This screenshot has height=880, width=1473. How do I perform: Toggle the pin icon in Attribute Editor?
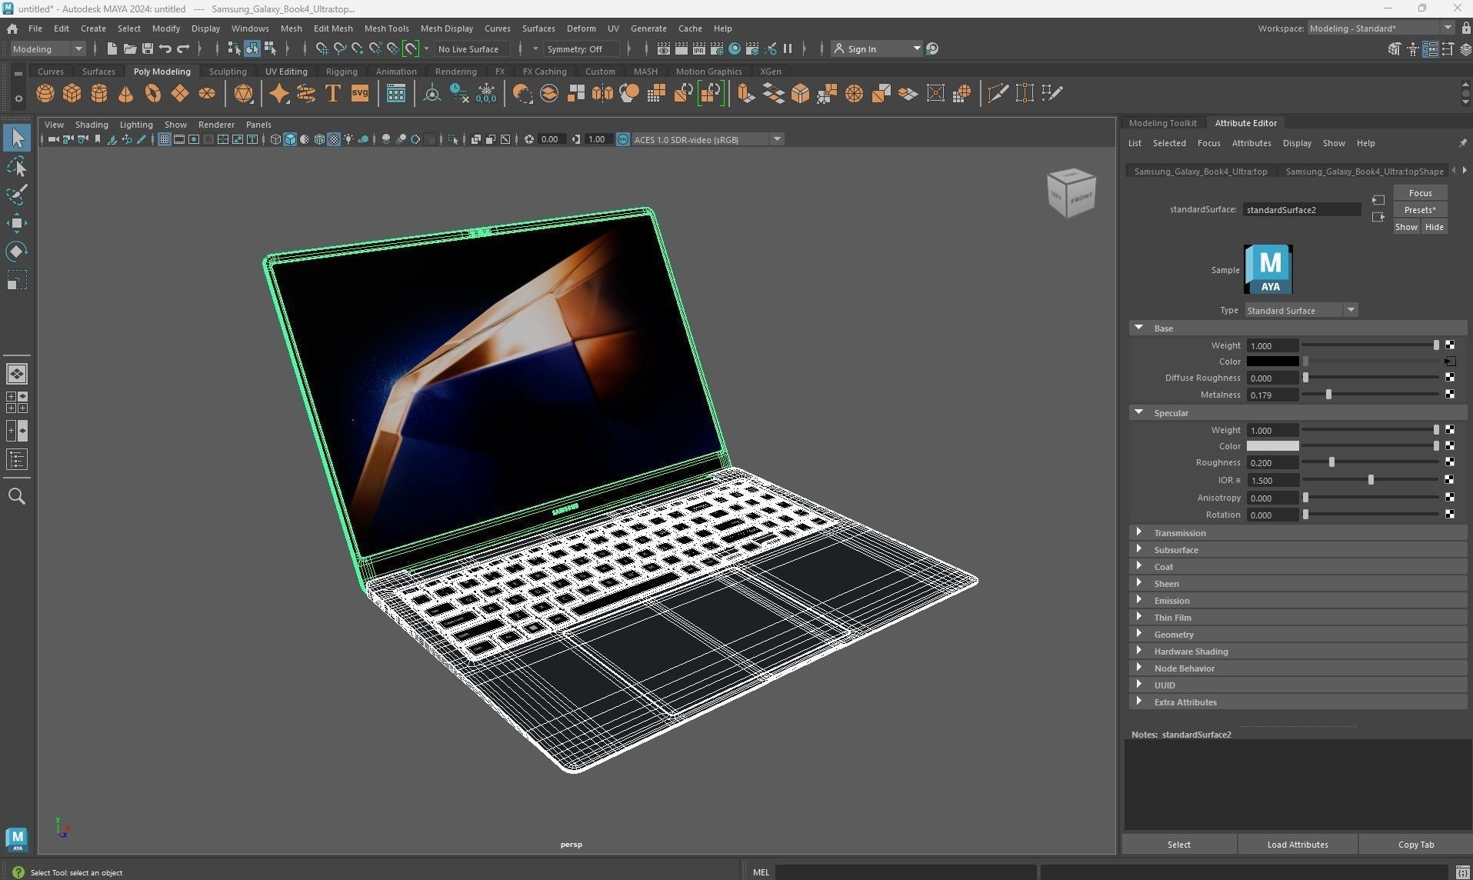tap(1462, 143)
